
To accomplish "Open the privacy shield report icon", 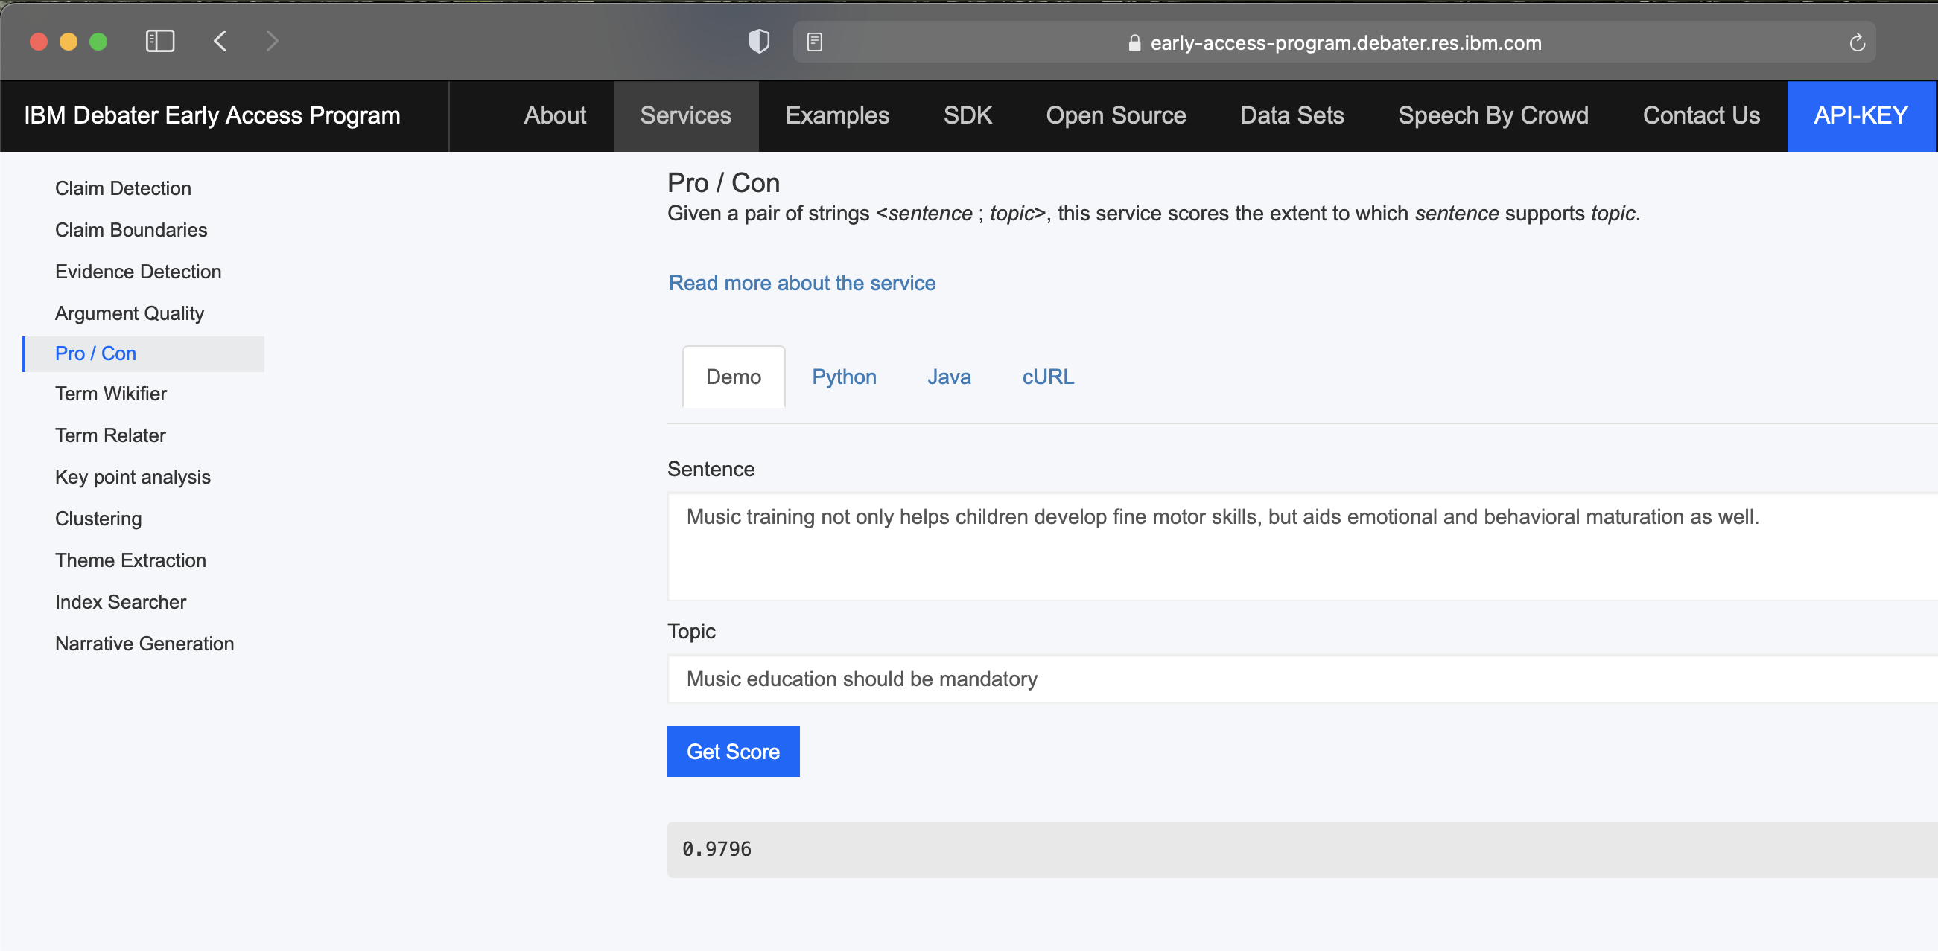I will pos(759,42).
